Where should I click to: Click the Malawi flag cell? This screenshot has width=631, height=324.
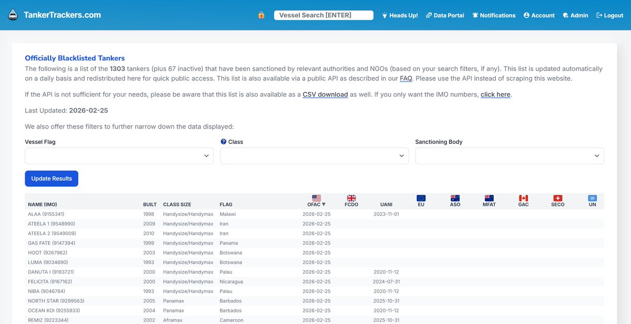coord(228,214)
